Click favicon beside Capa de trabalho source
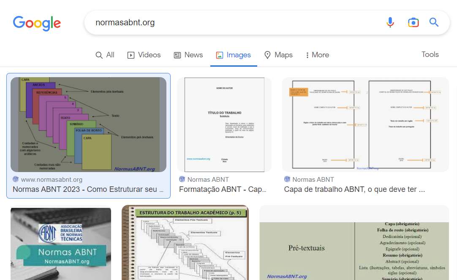Image resolution: width=457 pixels, height=280 pixels. coord(287,179)
